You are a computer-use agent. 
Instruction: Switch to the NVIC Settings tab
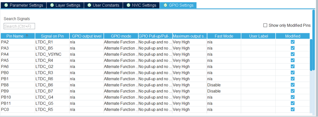pyautogui.click(x=141, y=5)
